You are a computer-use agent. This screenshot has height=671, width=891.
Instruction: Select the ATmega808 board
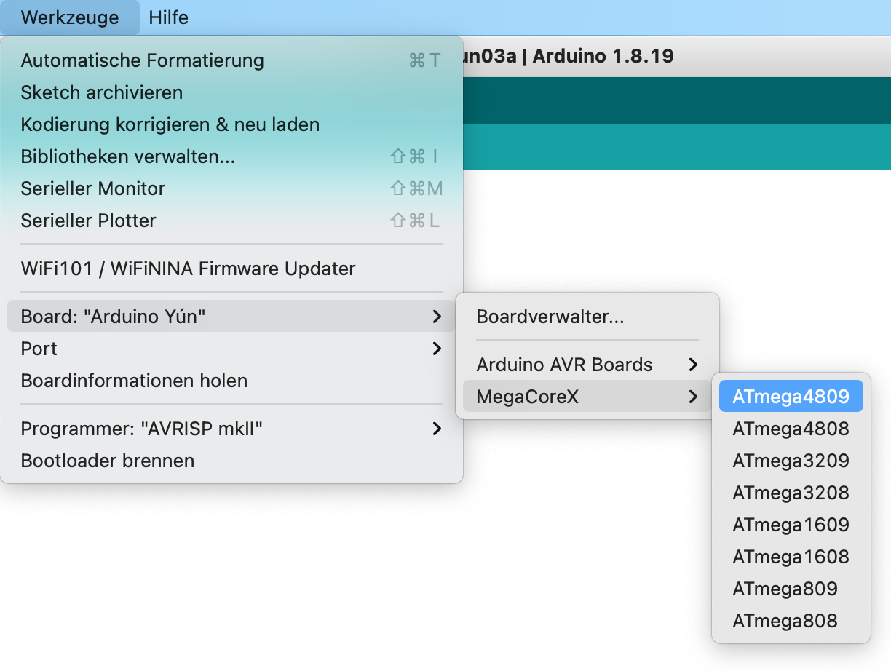[791, 621]
